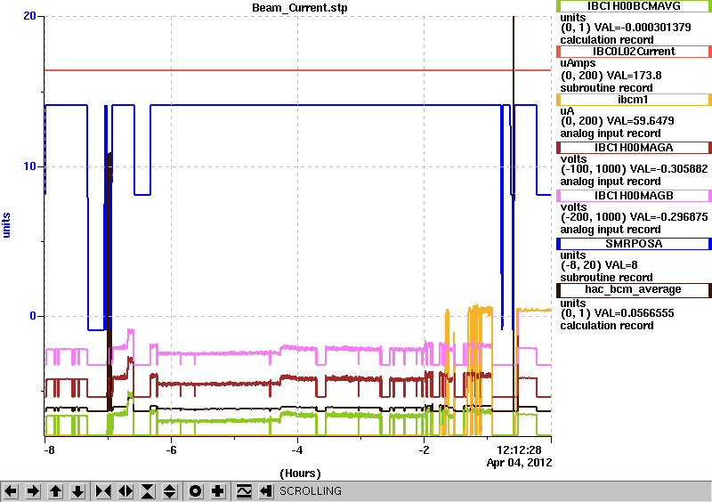This screenshot has height=502, width=712.
Task: Select the hac_bcm_average curve in the legend
Action: click(x=634, y=289)
